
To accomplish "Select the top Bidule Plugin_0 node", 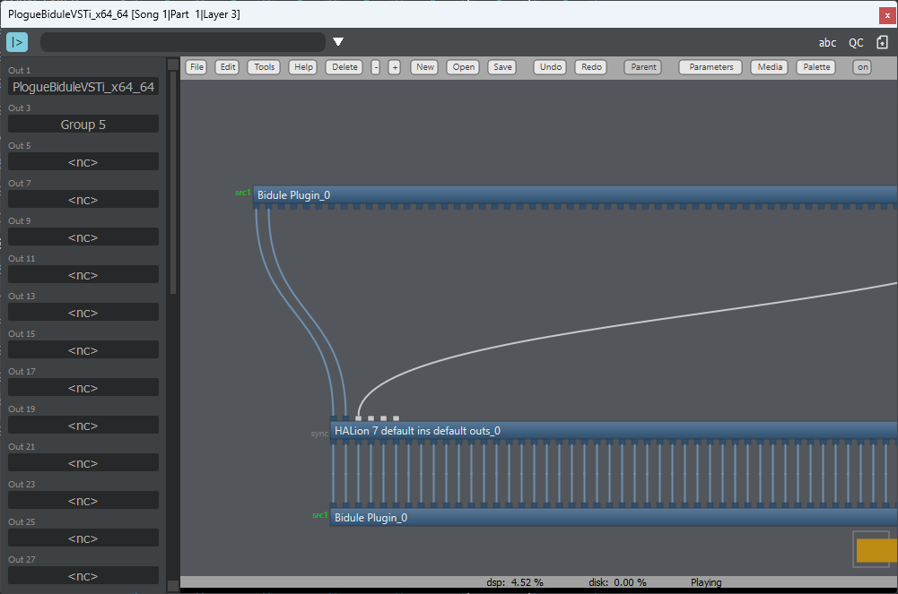I will 576,195.
